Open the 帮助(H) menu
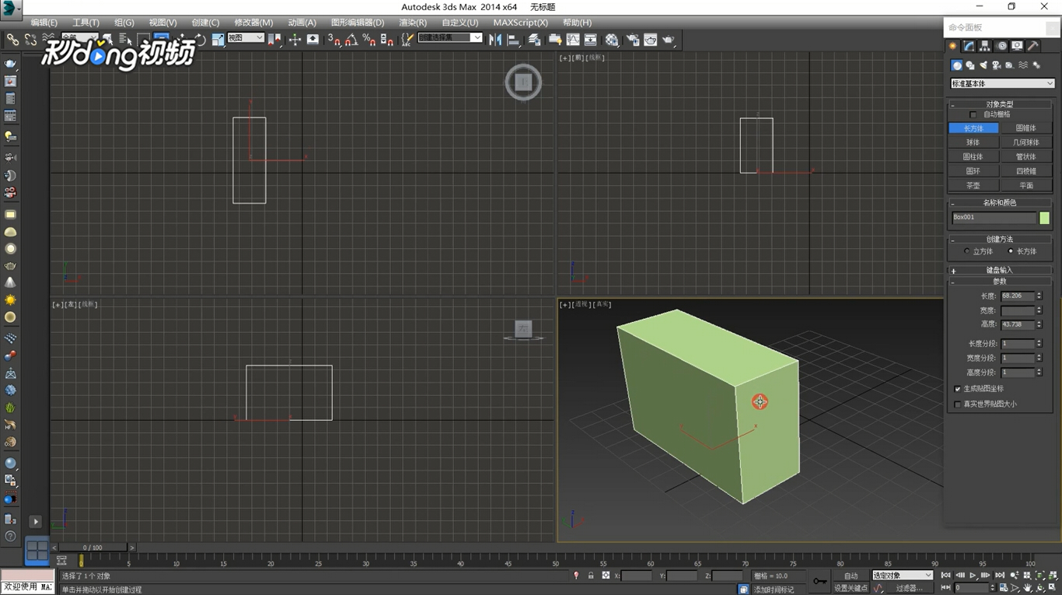 pos(577,23)
